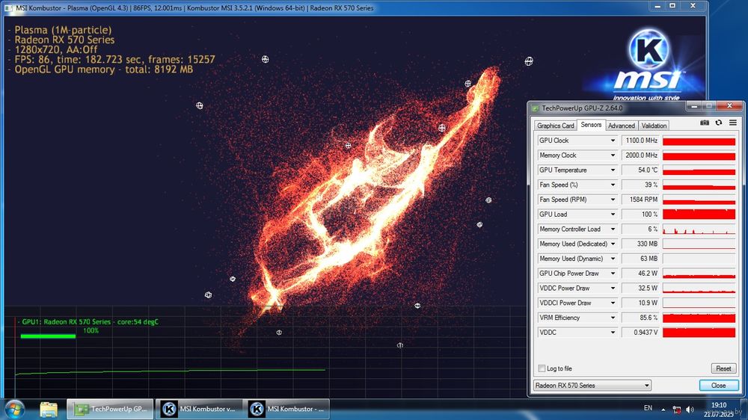Click the 2000.0 MHz Memory Clock value

(641, 155)
